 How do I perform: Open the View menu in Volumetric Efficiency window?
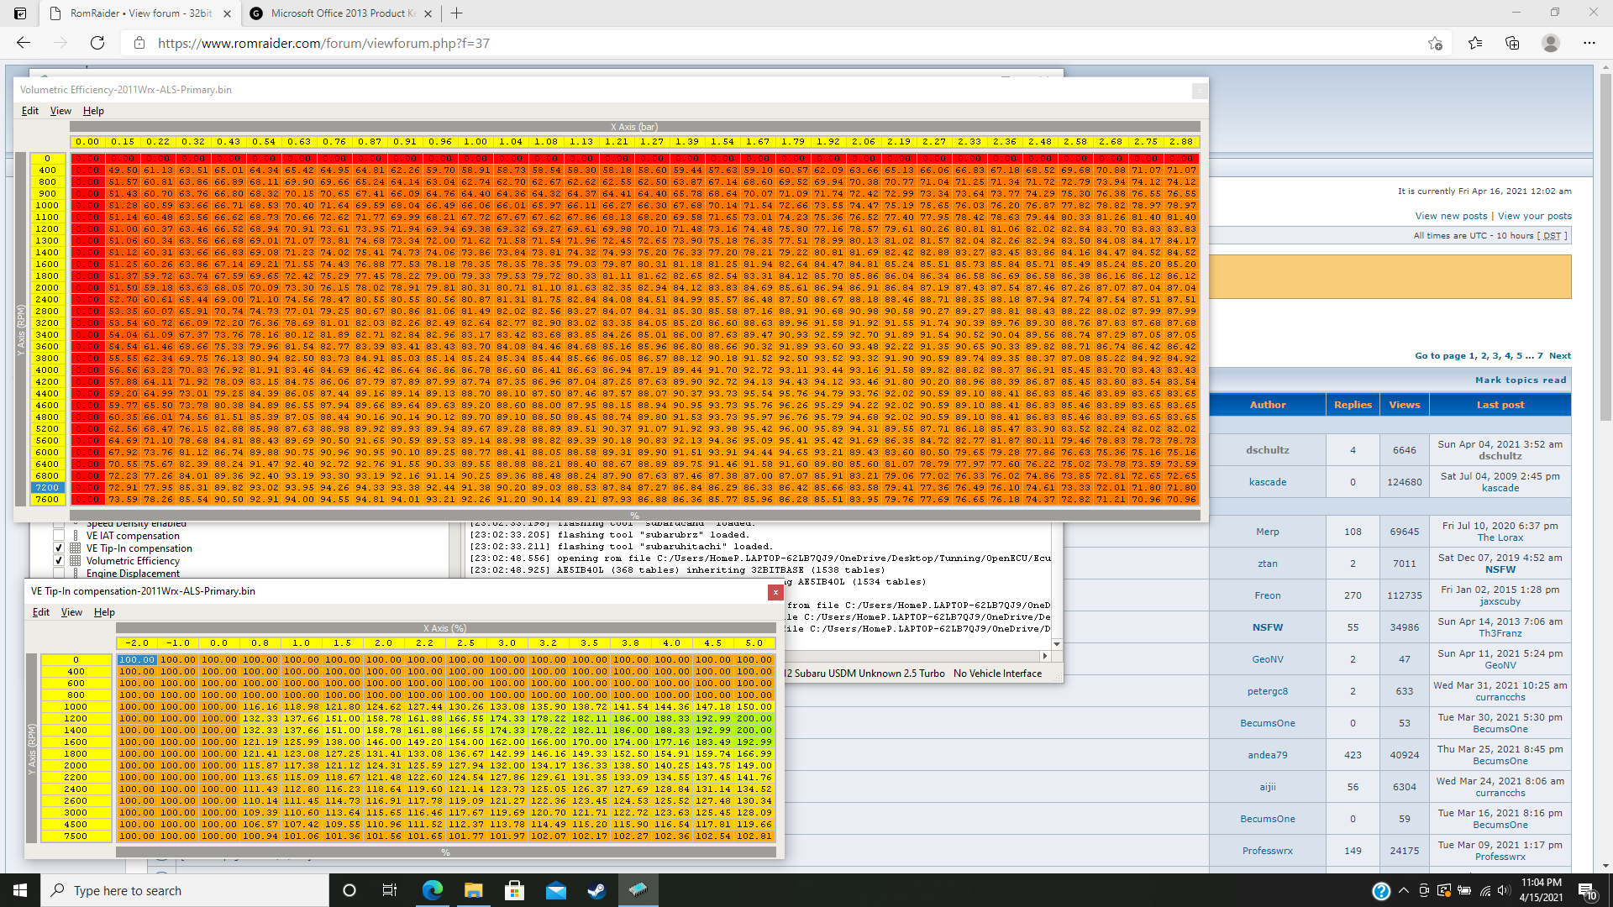60,111
